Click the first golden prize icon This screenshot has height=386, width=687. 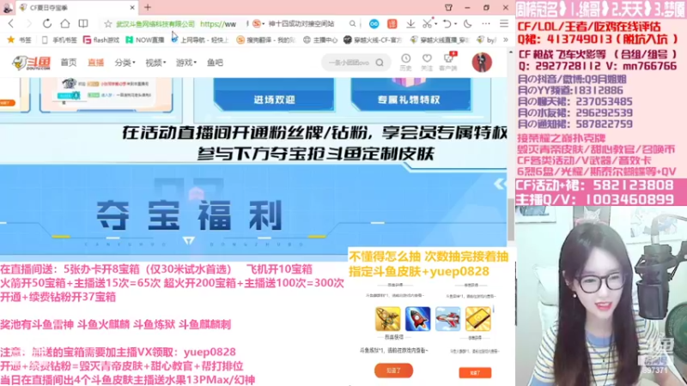click(387, 319)
